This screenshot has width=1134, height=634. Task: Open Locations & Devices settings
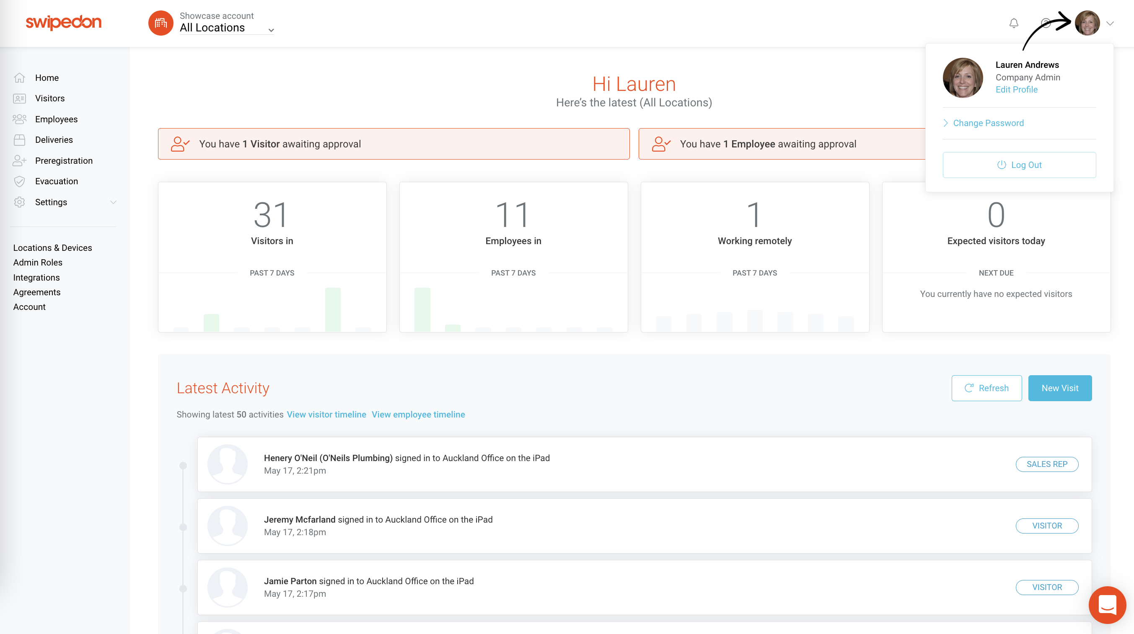[x=52, y=248]
